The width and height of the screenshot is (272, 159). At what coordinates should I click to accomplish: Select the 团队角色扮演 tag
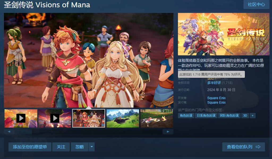tap(229, 115)
